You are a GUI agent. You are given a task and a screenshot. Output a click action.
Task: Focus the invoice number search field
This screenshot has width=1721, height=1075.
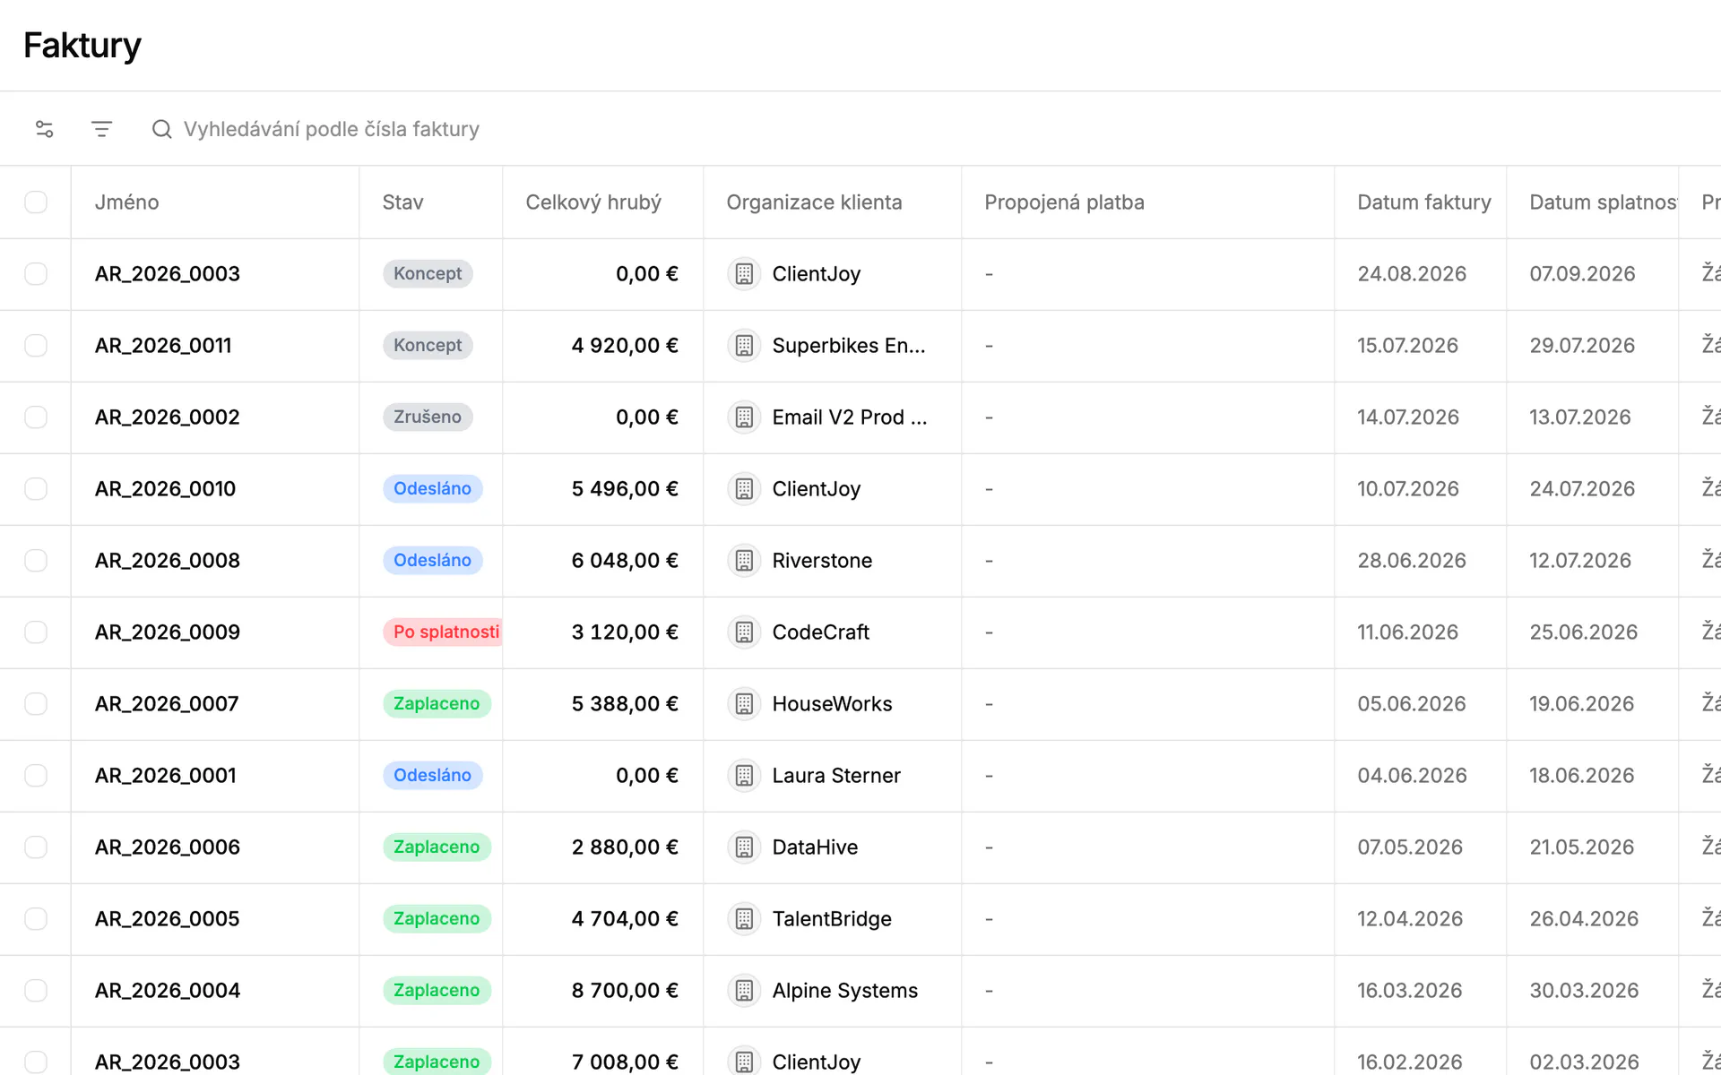point(332,129)
